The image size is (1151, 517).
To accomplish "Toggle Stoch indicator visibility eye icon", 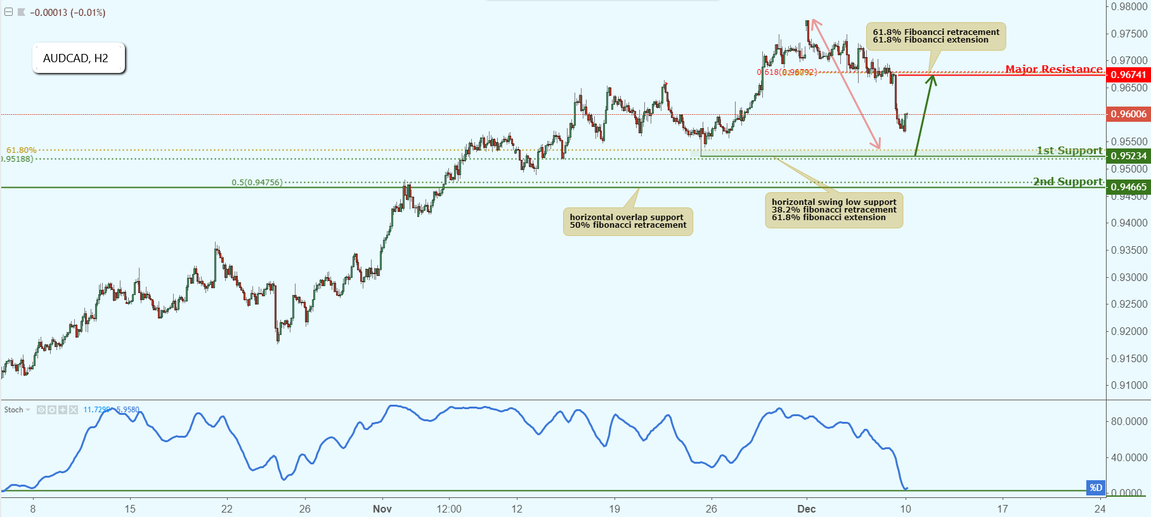I will click(41, 410).
